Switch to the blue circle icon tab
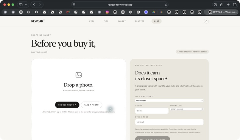The height and width of the screenshot is (140, 240). (x=146, y=12)
